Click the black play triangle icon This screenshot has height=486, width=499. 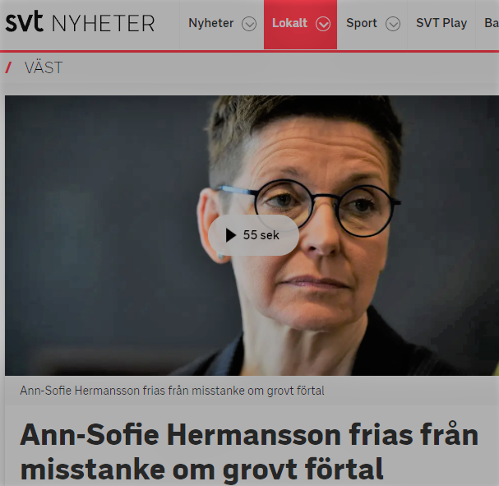click(230, 235)
